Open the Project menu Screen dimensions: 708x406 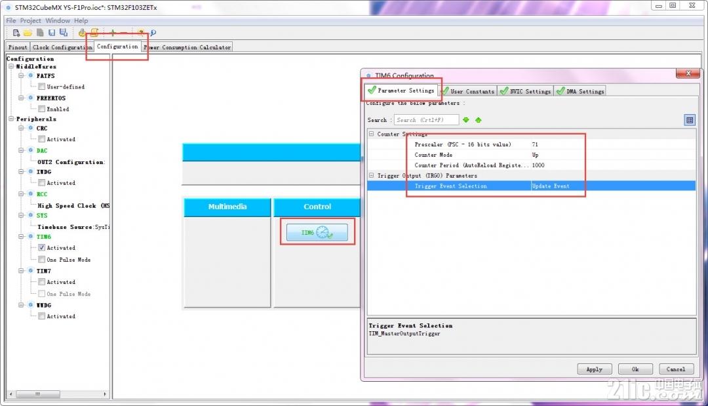click(x=30, y=20)
